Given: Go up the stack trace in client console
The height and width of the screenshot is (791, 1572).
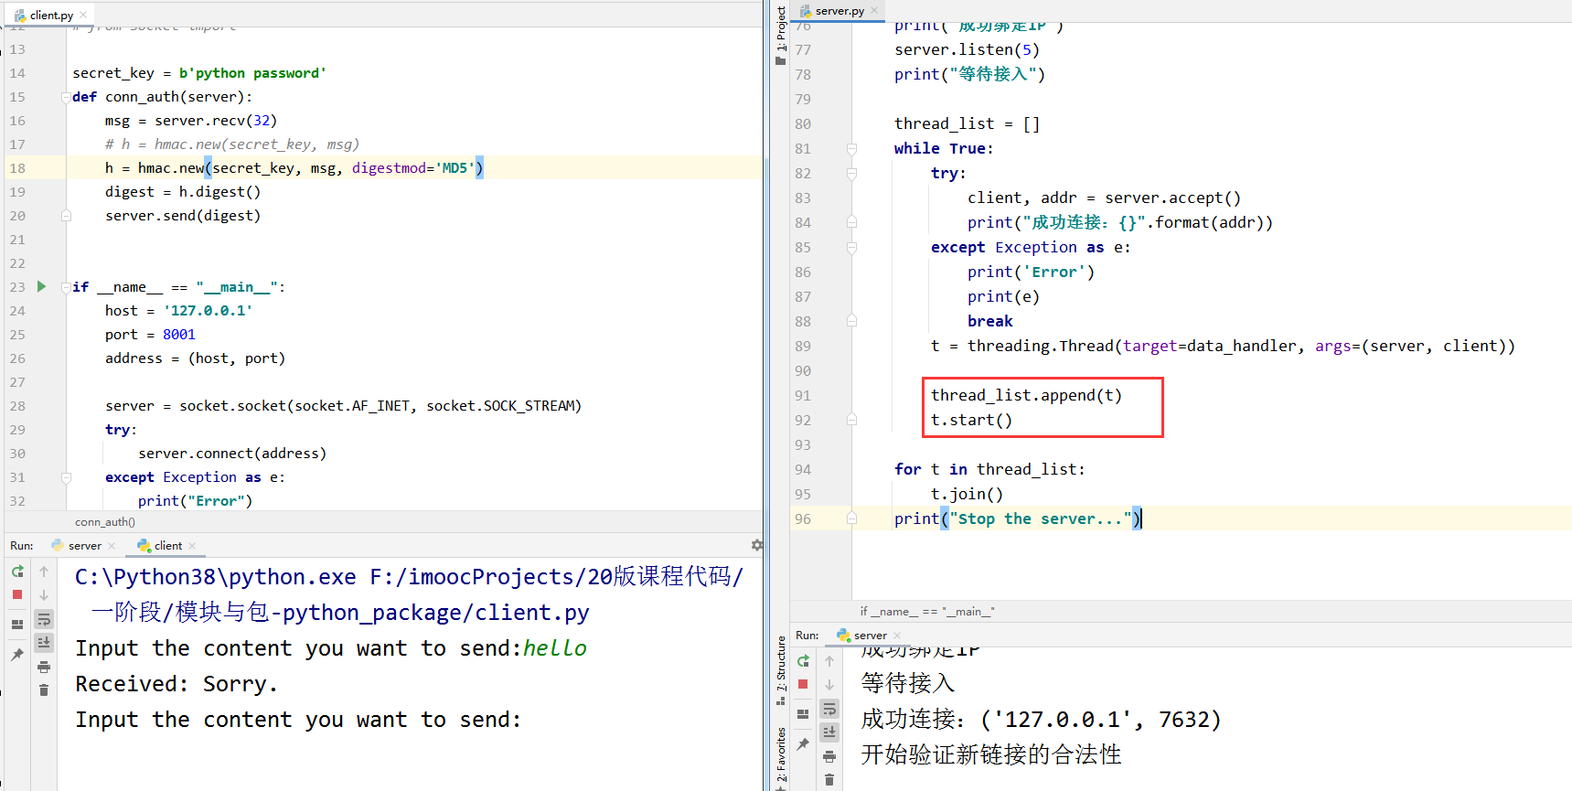Looking at the screenshot, I should coord(44,572).
